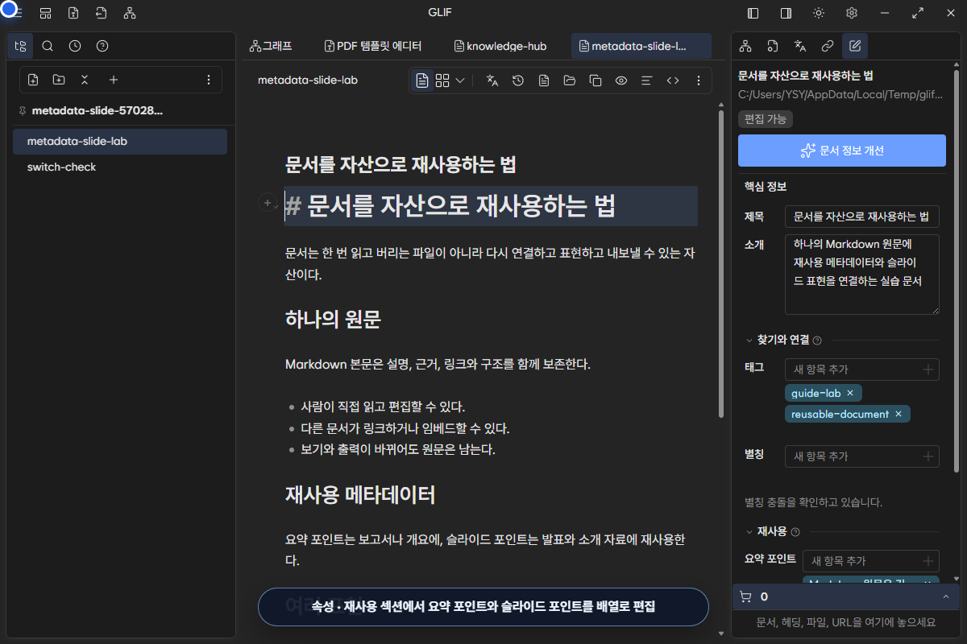Screen dimensions: 967x644
Task: Switch to grid view mode icon
Action: point(442,80)
